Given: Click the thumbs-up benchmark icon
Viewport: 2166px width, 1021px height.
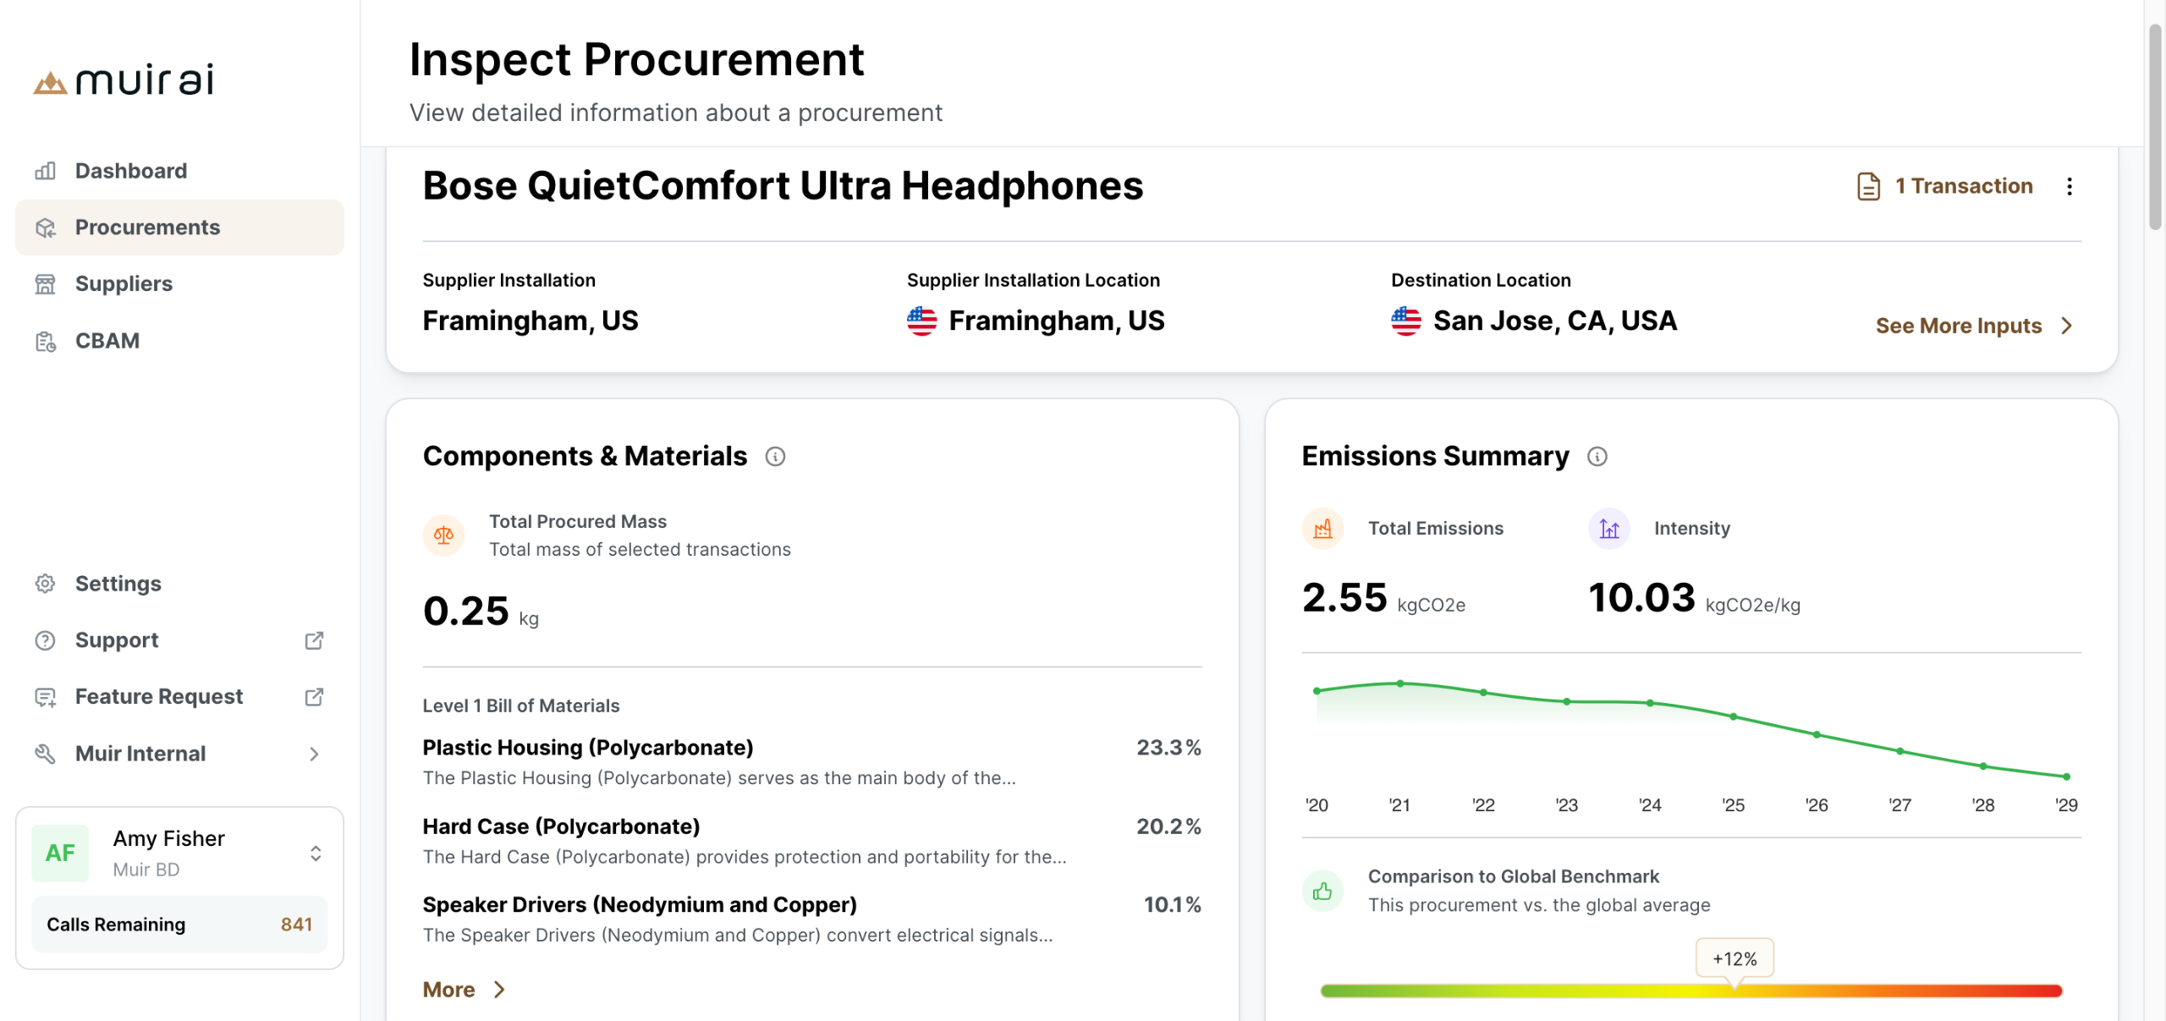Looking at the screenshot, I should pos(1322,891).
